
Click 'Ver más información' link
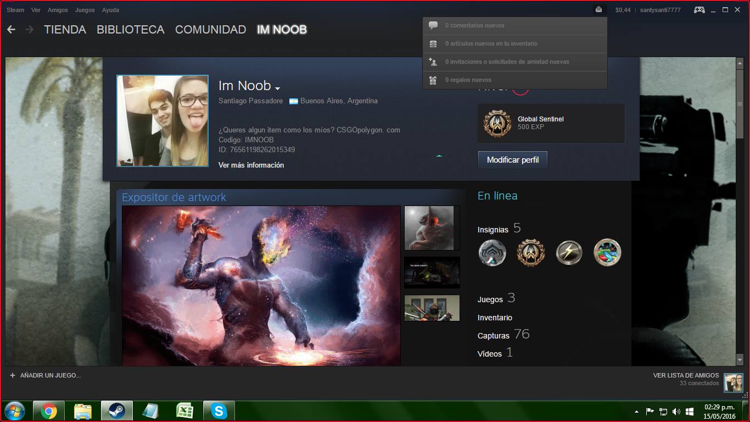point(251,165)
